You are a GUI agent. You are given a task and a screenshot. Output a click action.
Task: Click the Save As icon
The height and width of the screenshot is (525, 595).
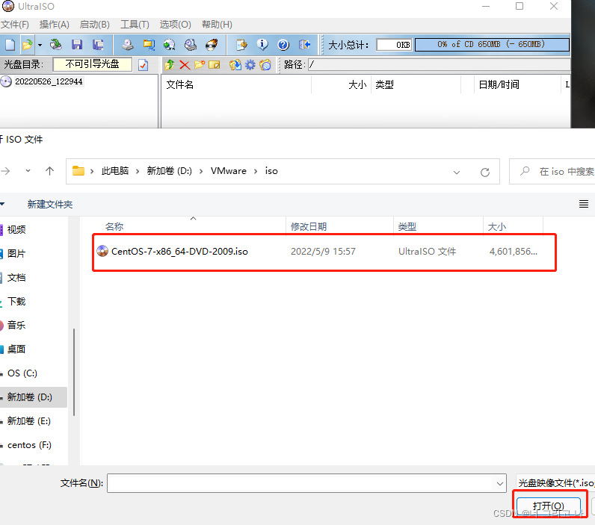pos(98,45)
